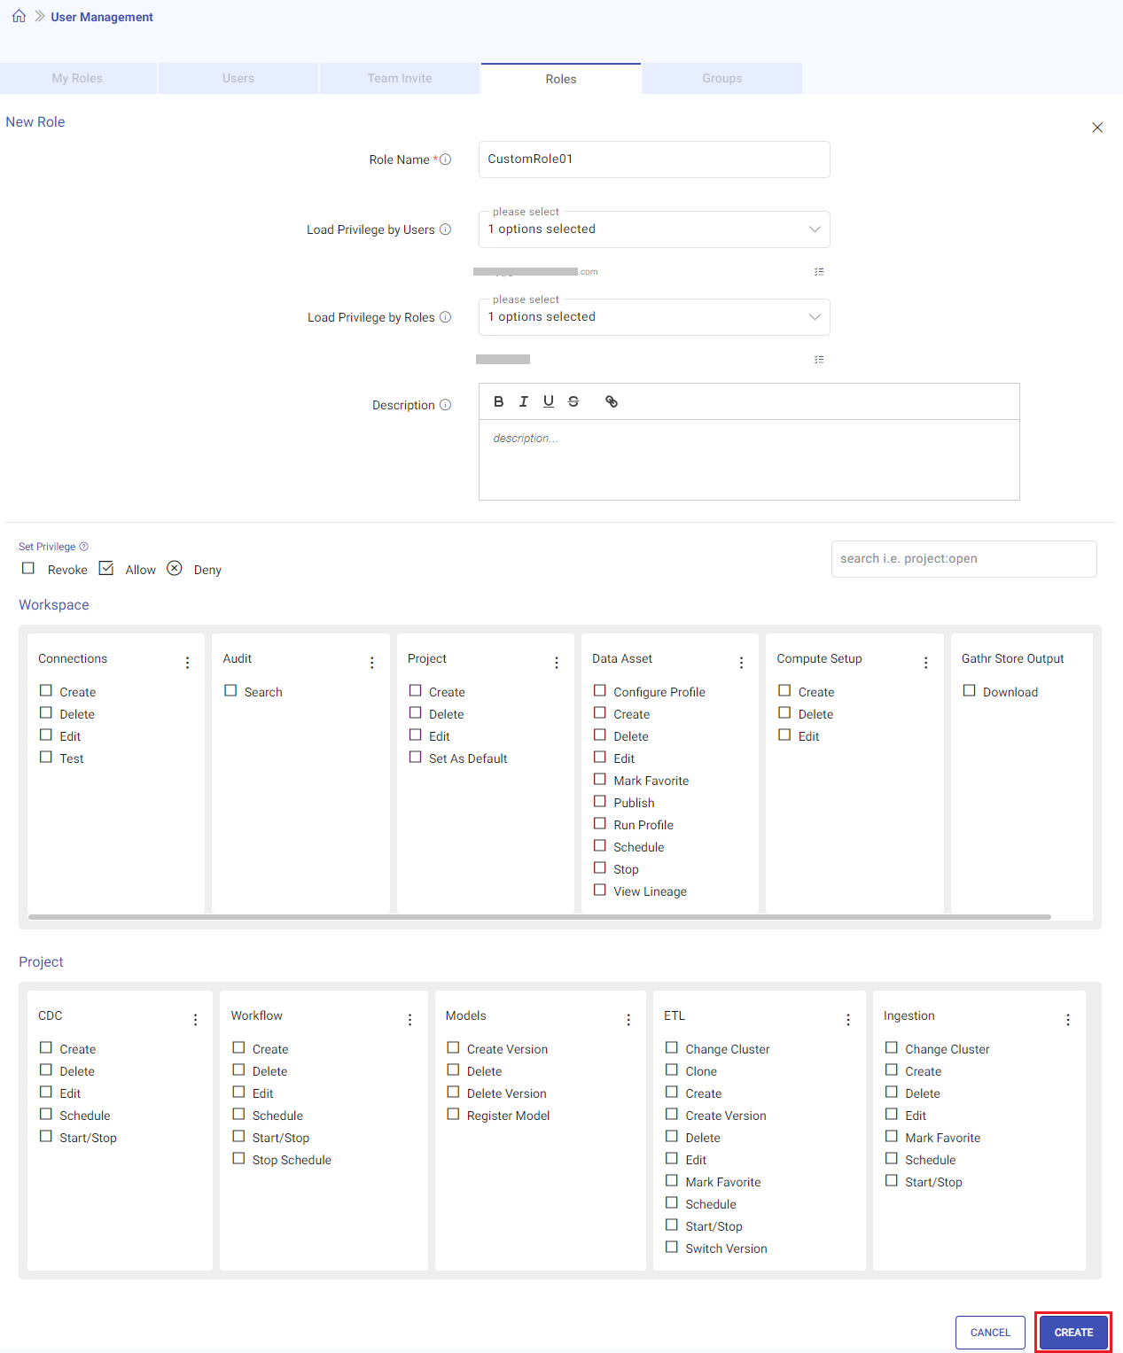Click the info icon beside Role Name
This screenshot has width=1123, height=1353.
pyautogui.click(x=446, y=159)
